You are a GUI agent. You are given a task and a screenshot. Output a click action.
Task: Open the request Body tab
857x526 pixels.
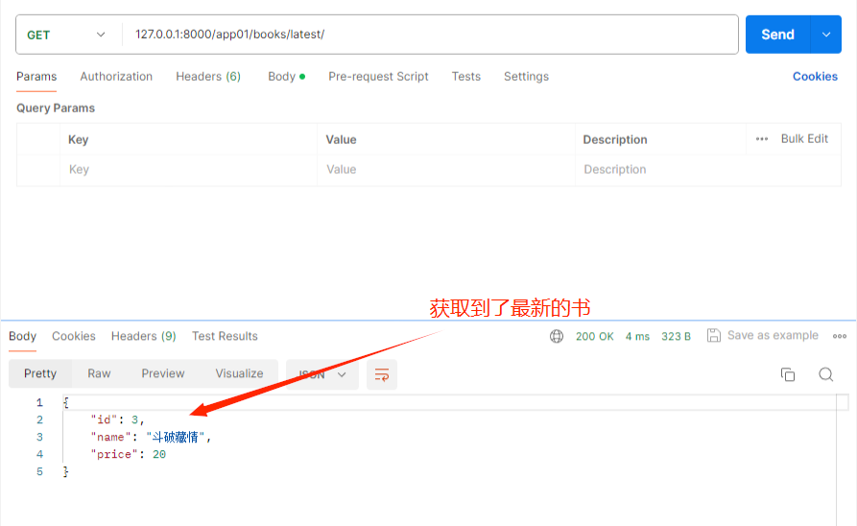tap(286, 77)
